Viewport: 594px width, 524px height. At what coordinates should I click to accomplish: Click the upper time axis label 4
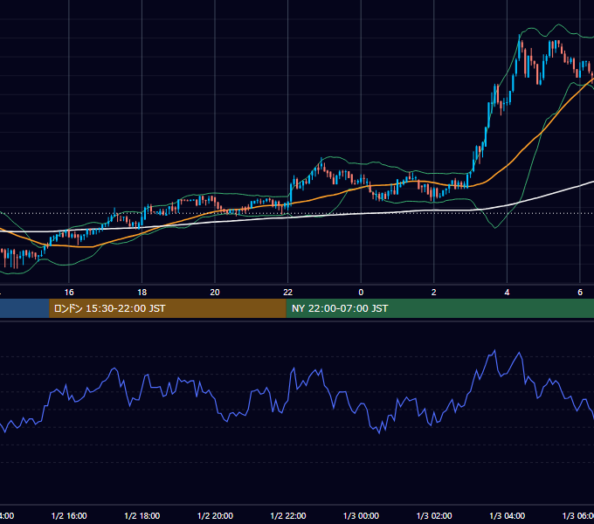tap(507, 292)
